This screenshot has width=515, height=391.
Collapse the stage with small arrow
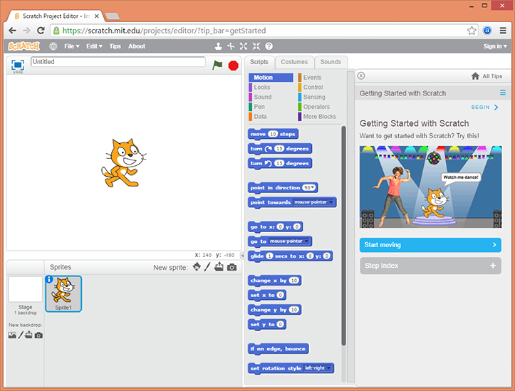point(242,255)
